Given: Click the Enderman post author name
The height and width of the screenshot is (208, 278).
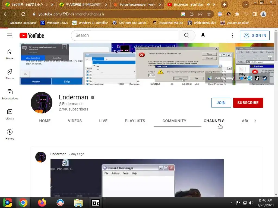Looking at the screenshot, I should pyautogui.click(x=58, y=154).
